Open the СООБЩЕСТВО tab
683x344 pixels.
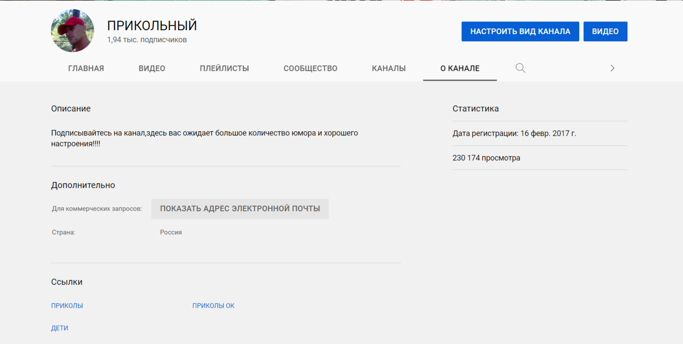[x=310, y=68]
